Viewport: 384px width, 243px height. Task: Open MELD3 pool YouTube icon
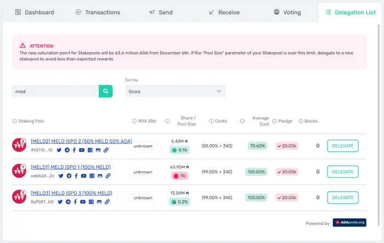(83, 202)
